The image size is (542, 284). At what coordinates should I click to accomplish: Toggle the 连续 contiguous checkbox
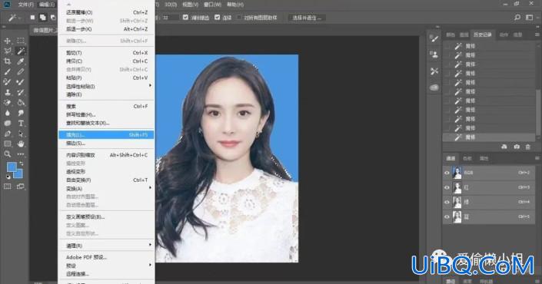217,17
